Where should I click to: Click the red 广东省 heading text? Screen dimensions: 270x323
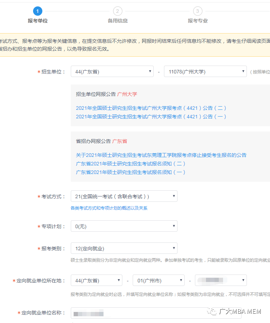pos(120,141)
